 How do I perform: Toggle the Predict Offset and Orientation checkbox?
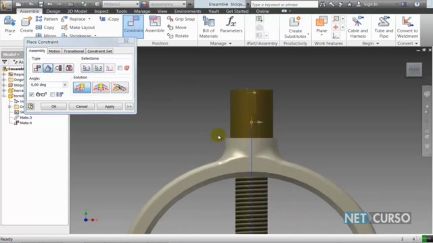(x=53, y=94)
